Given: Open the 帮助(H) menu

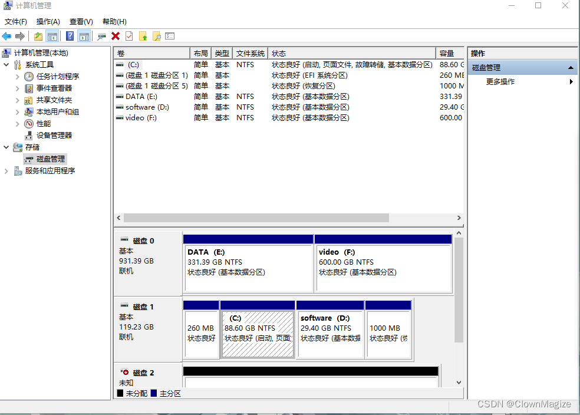Looking at the screenshot, I should pos(114,22).
